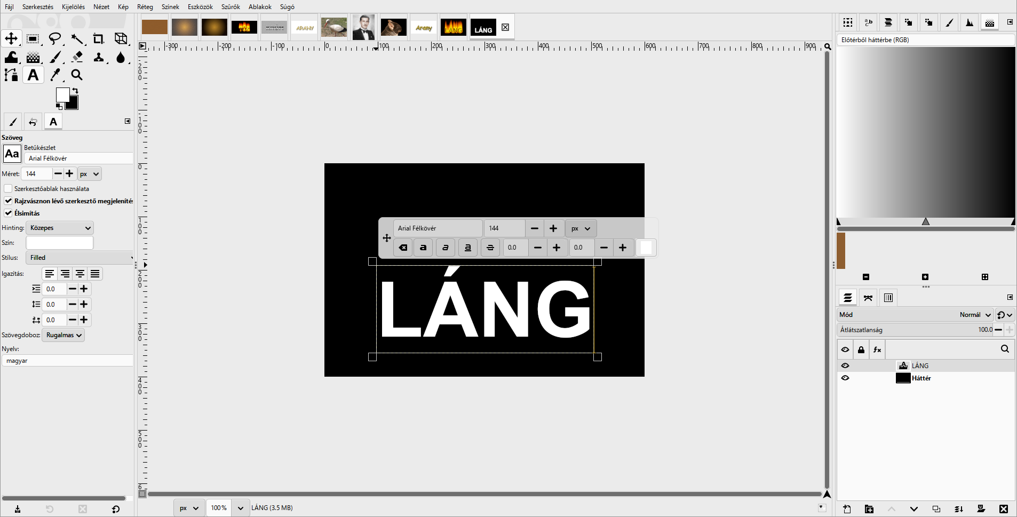Delete the layer with the bottom X icon
The width and height of the screenshot is (1017, 517).
tap(1004, 509)
